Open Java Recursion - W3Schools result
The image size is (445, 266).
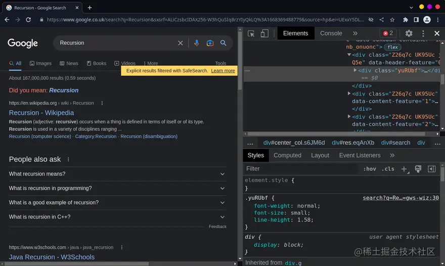point(52,257)
